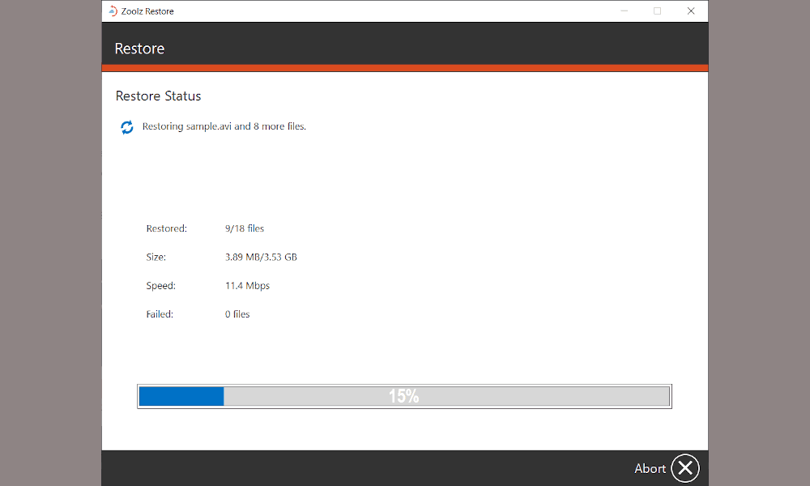Click the Abort label text
Viewport: 810px width, 486px height.
tap(650, 468)
